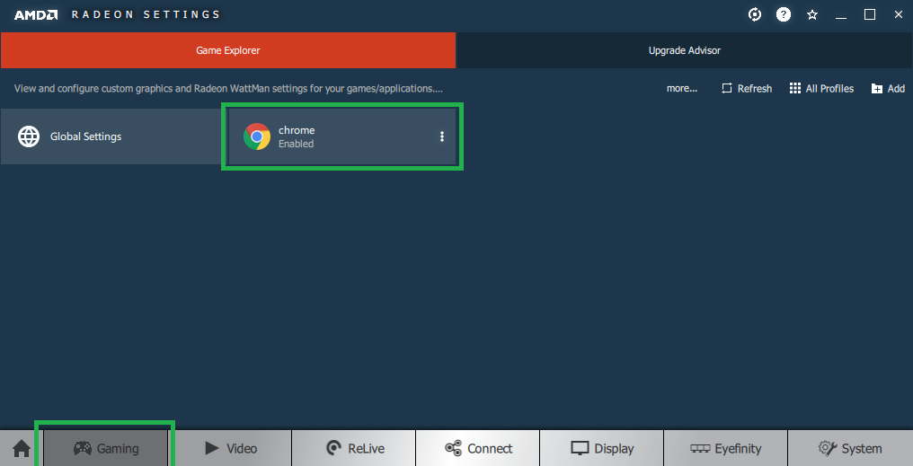This screenshot has width=913, height=466.
Task: Click the favorites star icon
Action: [x=812, y=14]
